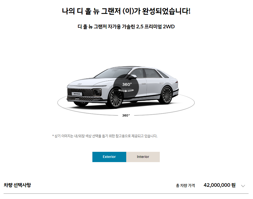Screen dimensions: 253x199
Task: Click the heading 나의 디 올 뉴 그랜저 완성되었습니다
Action: pyautogui.click(x=126, y=11)
